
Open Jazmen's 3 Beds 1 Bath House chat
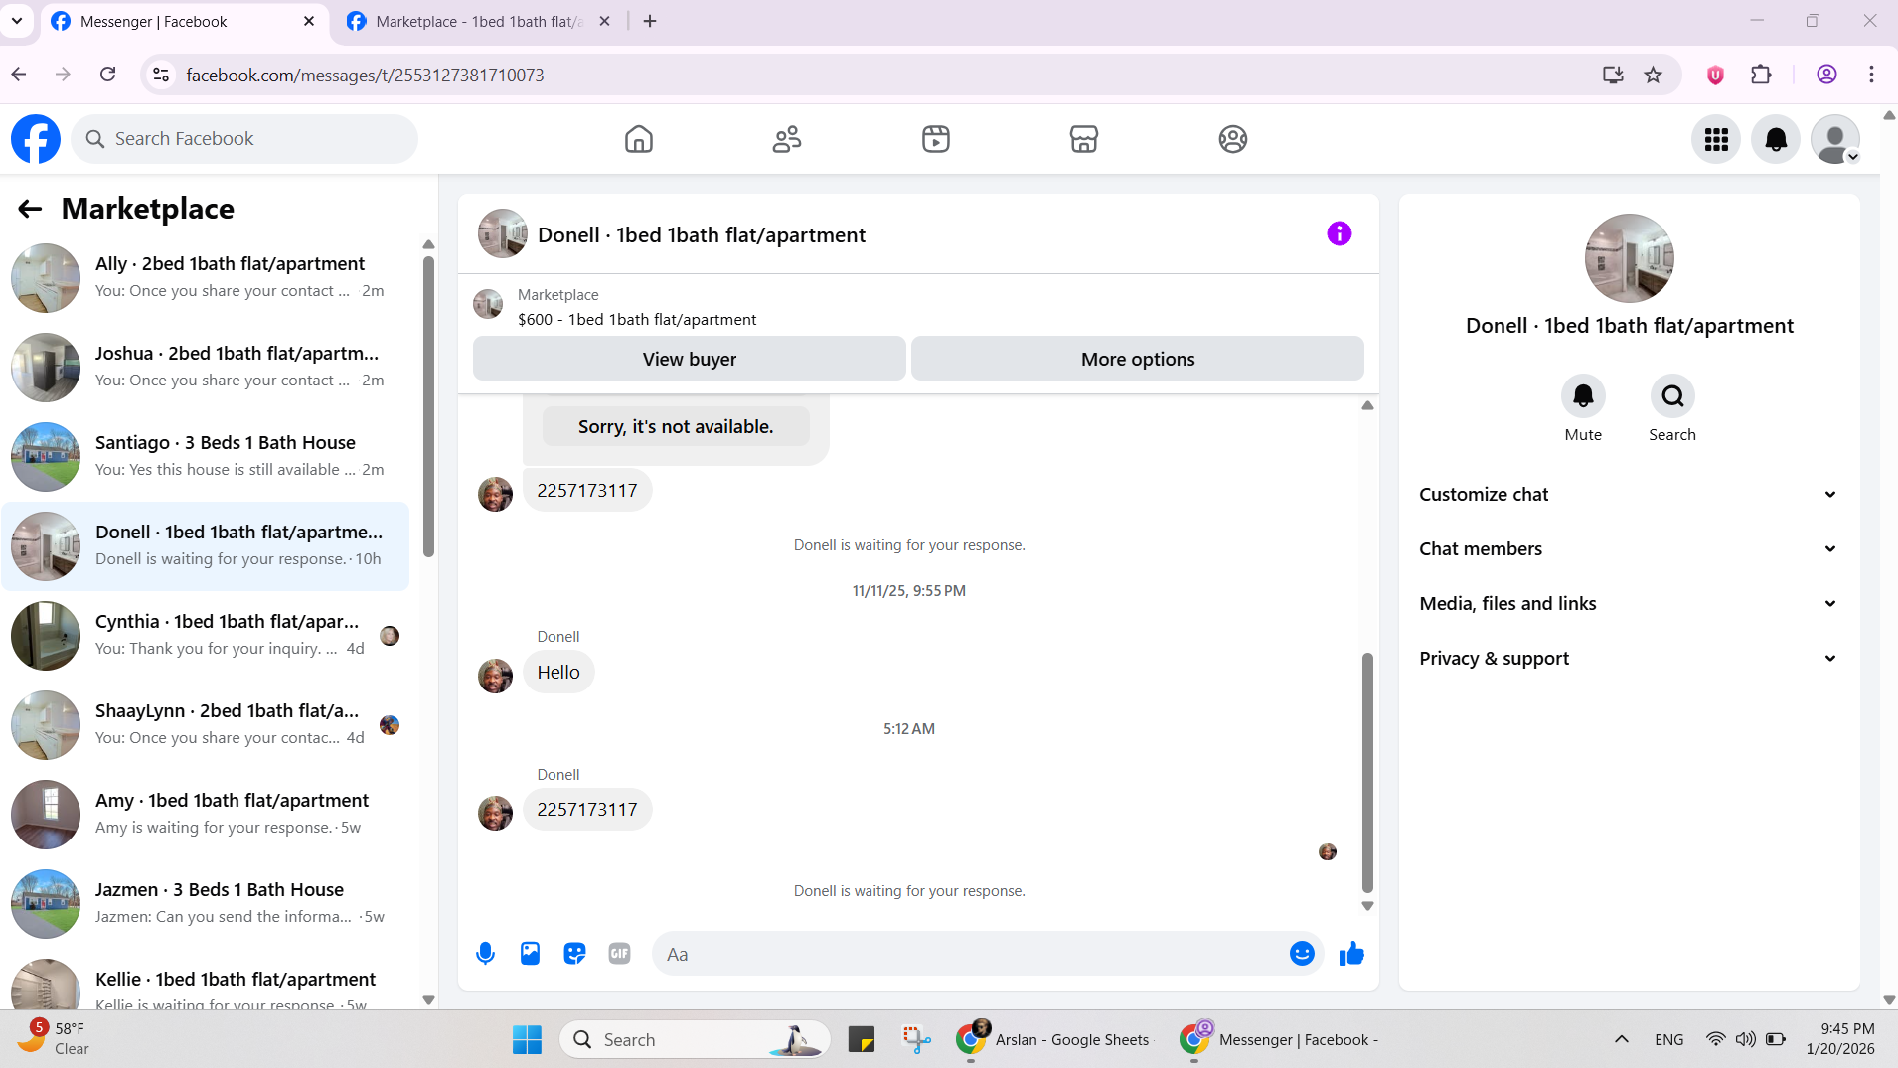(206, 904)
